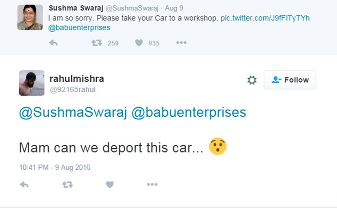Reply to Sushma Swaraj's tweet
The image size is (337, 208).
(x=53, y=43)
